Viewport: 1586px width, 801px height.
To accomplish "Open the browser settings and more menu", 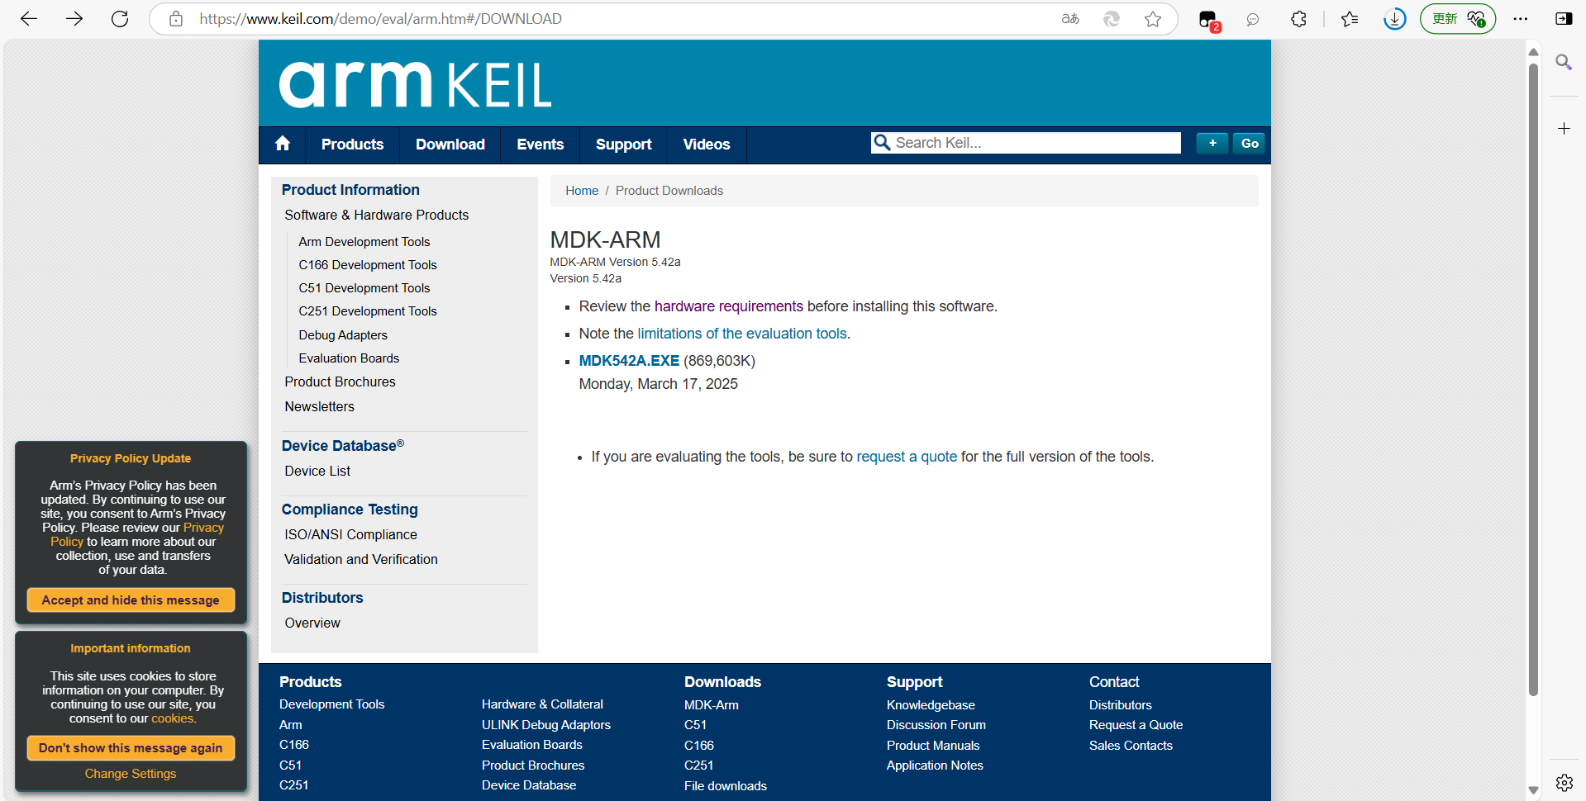I will click(1521, 19).
